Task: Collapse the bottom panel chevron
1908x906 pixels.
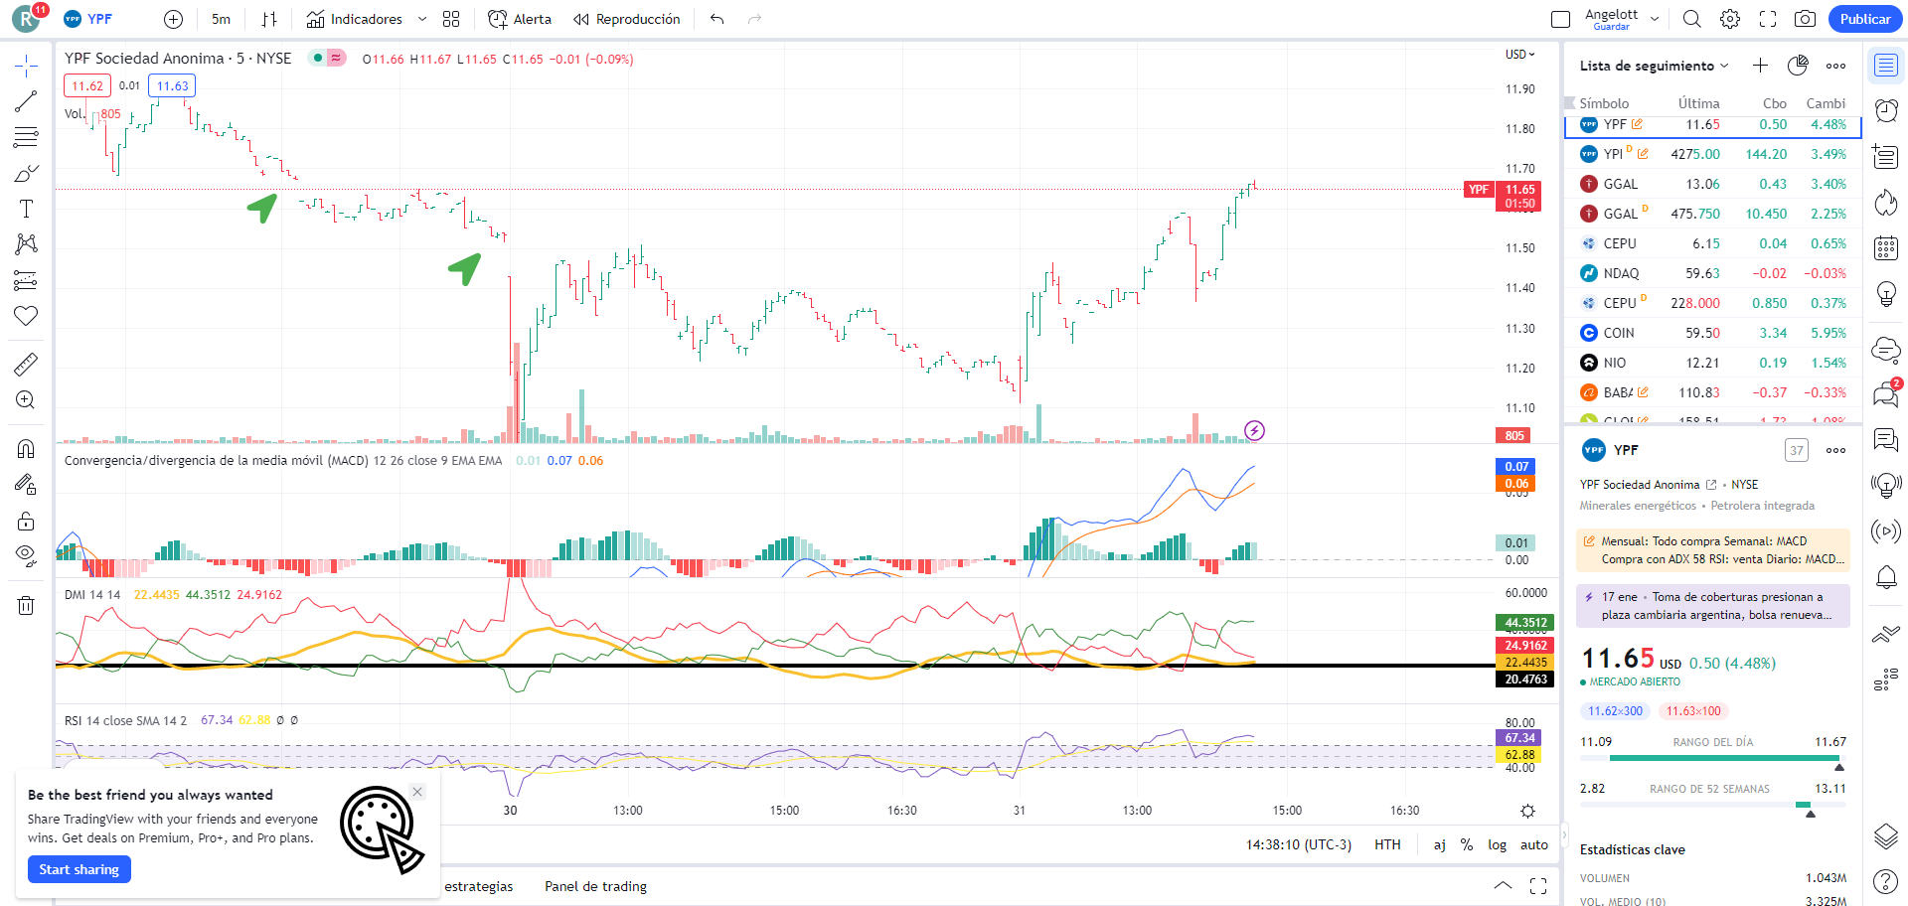Action: 1503,886
